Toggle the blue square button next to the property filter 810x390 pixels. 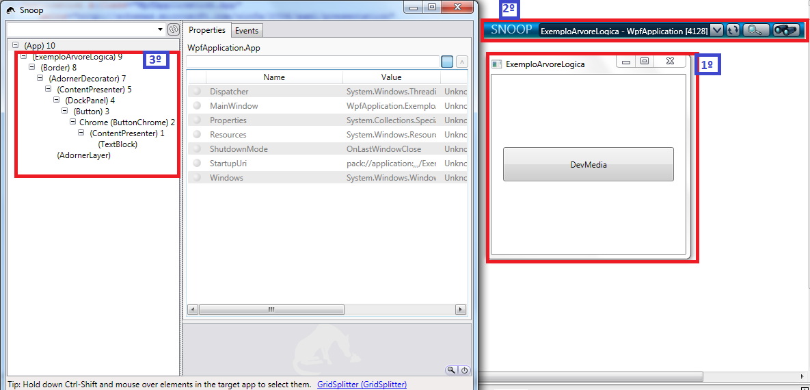pyautogui.click(x=447, y=62)
